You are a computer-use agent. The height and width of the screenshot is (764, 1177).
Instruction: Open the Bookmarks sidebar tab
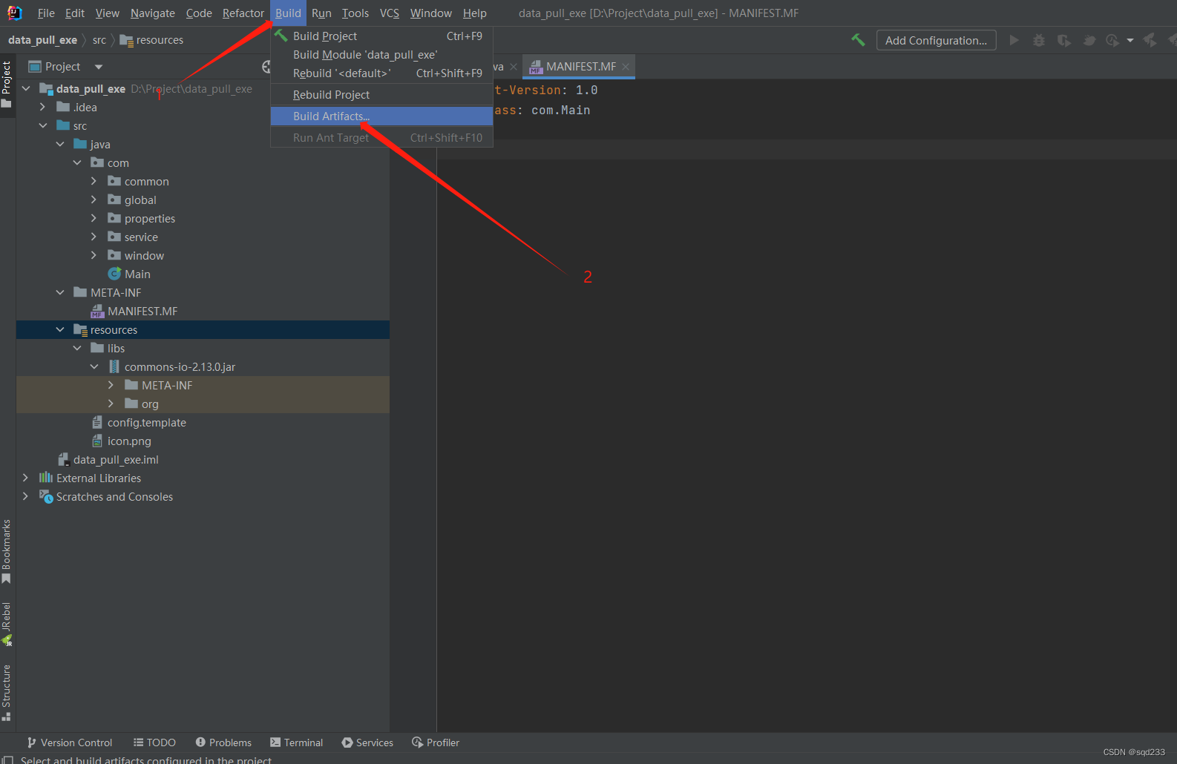click(7, 550)
